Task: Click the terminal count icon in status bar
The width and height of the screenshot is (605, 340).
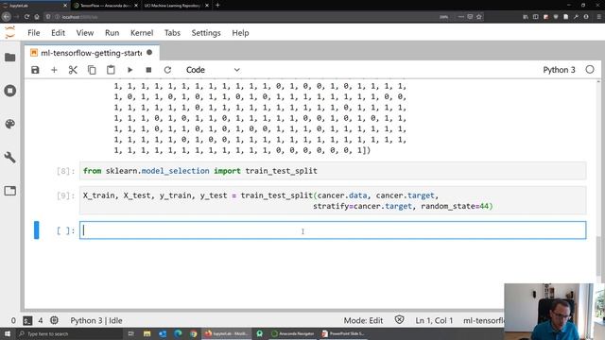Action: [27, 320]
